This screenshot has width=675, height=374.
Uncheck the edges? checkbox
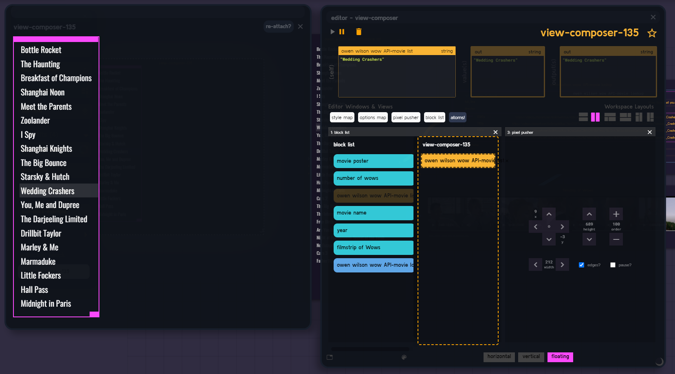581,265
